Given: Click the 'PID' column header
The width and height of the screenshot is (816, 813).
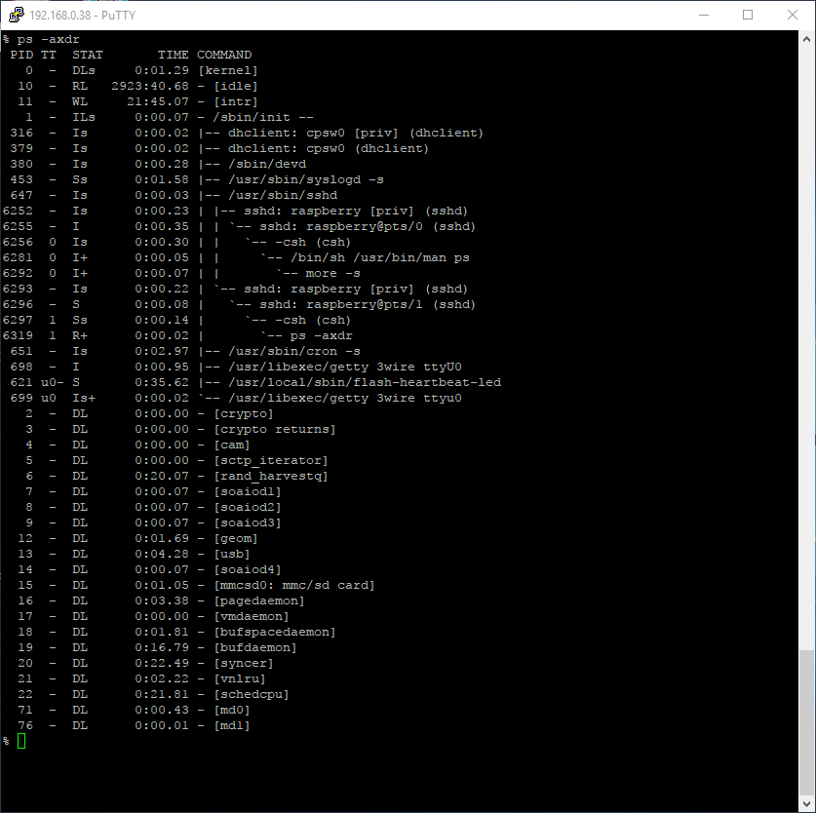Looking at the screenshot, I should coord(21,55).
